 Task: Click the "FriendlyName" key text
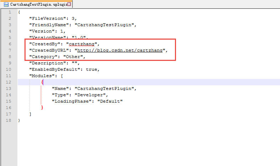(49, 25)
